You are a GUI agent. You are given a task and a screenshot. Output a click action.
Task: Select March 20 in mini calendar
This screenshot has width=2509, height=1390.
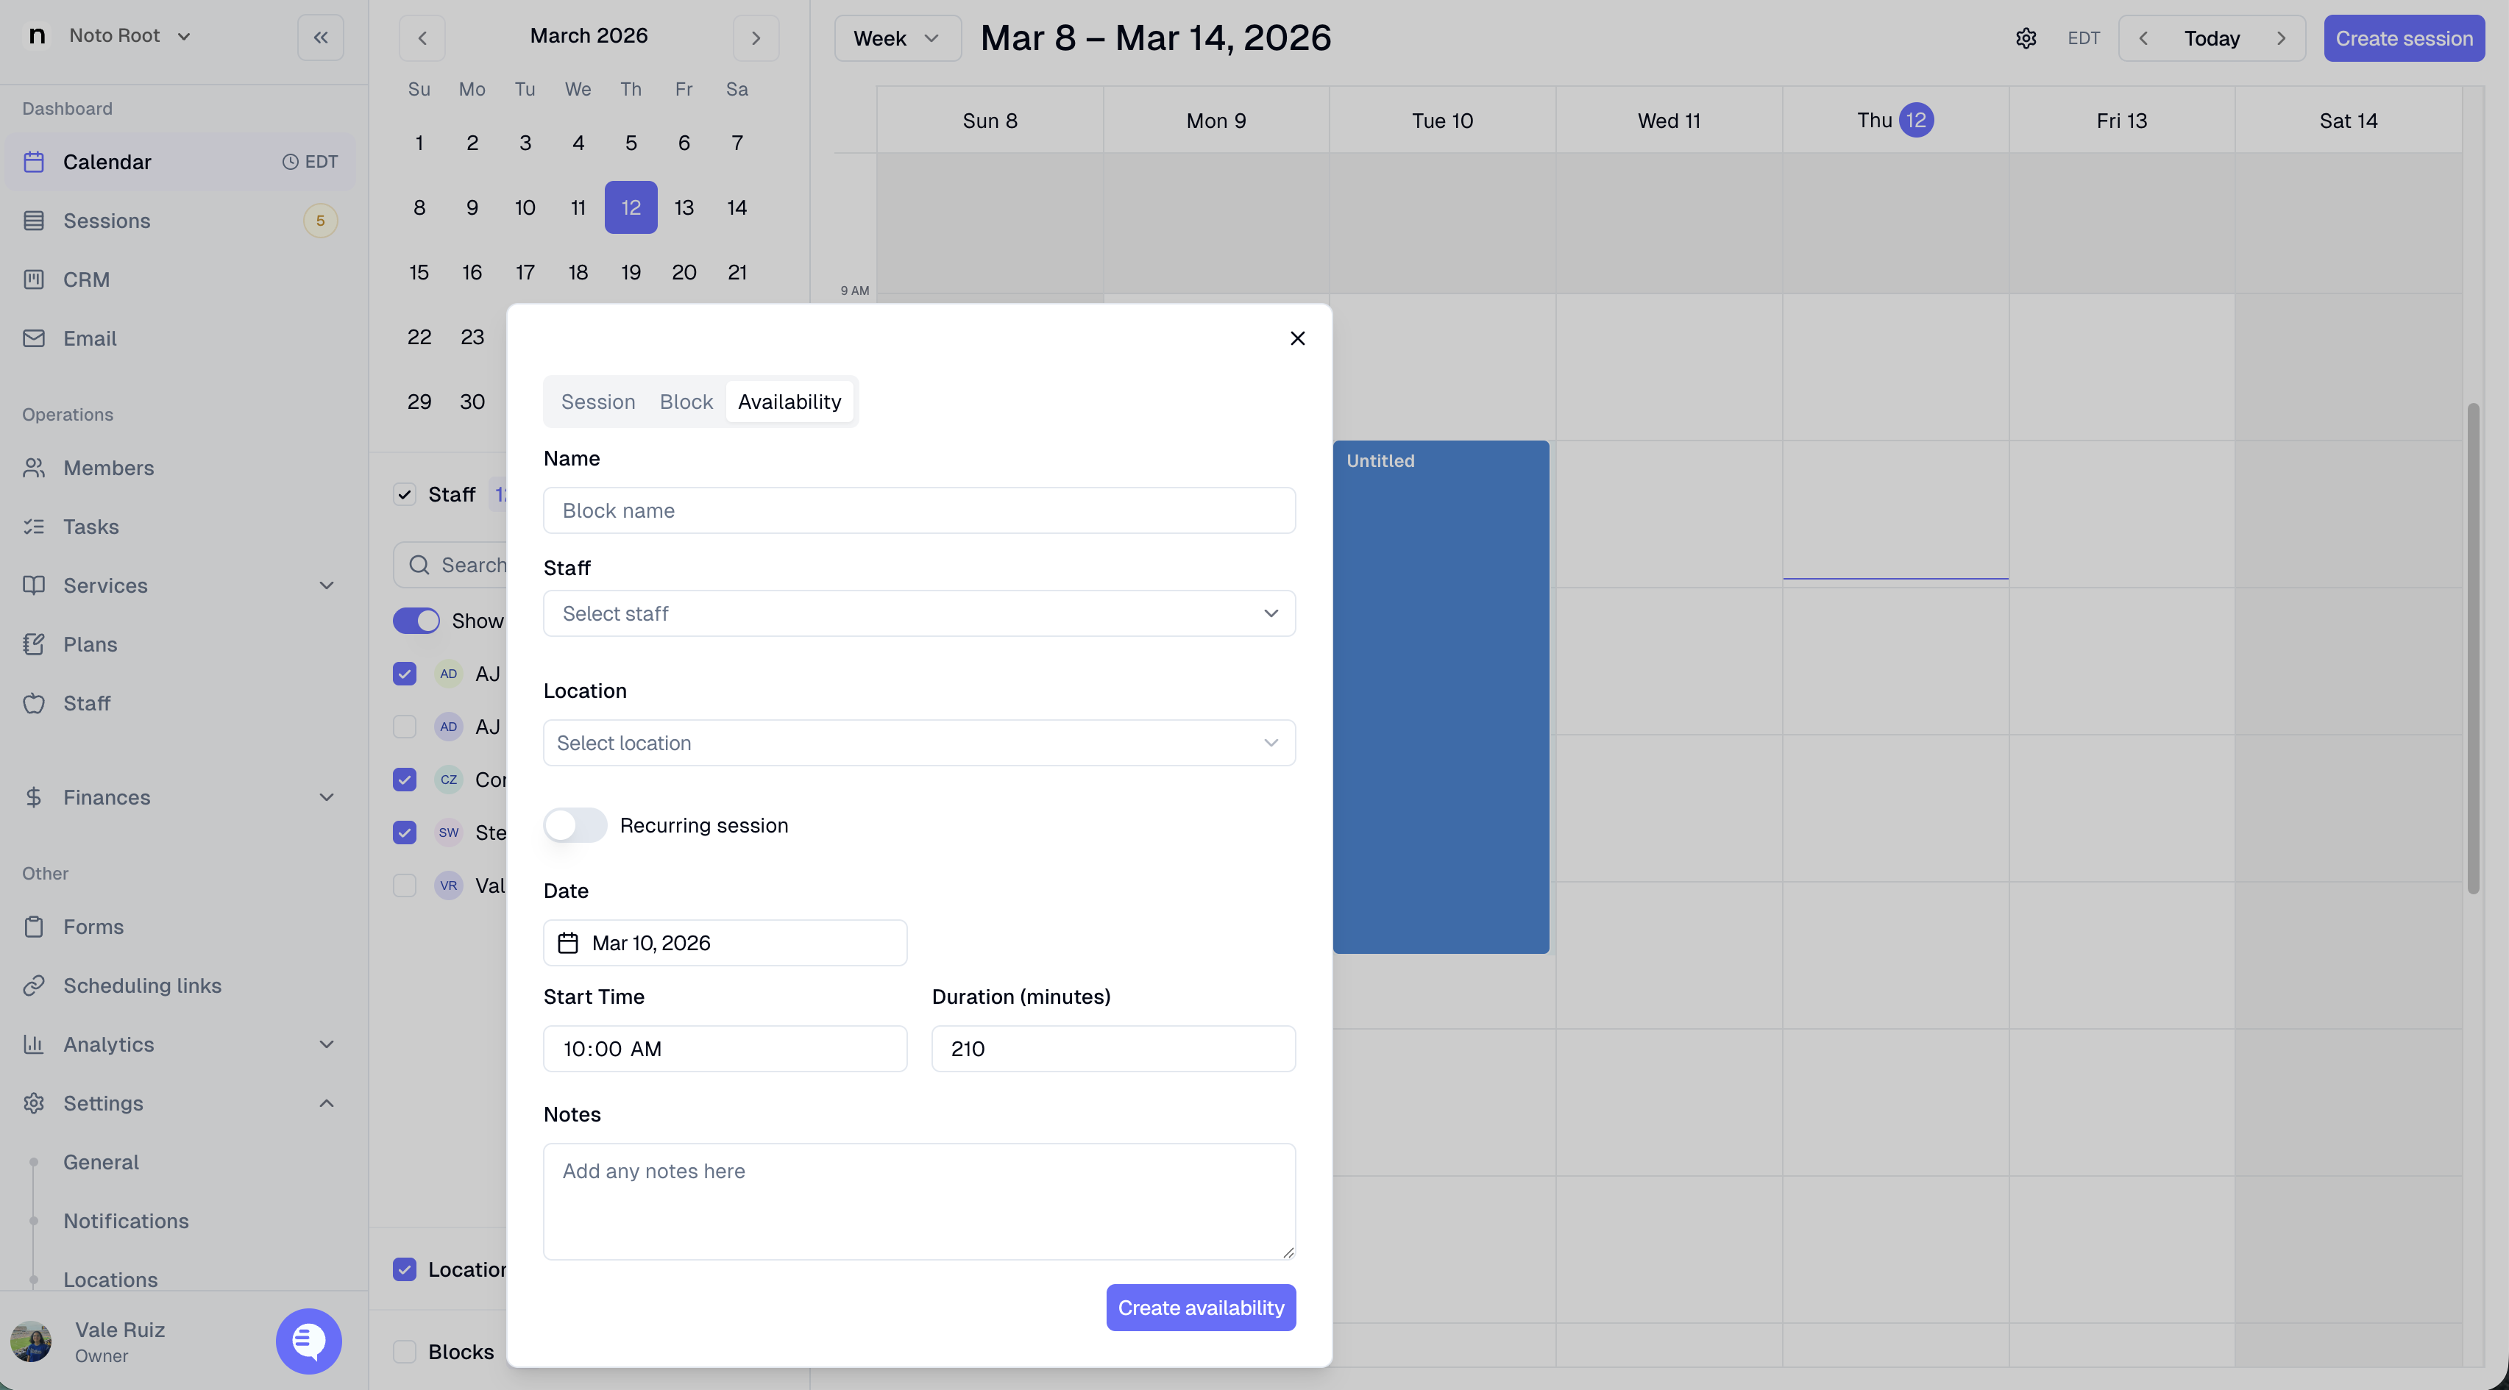(x=684, y=273)
